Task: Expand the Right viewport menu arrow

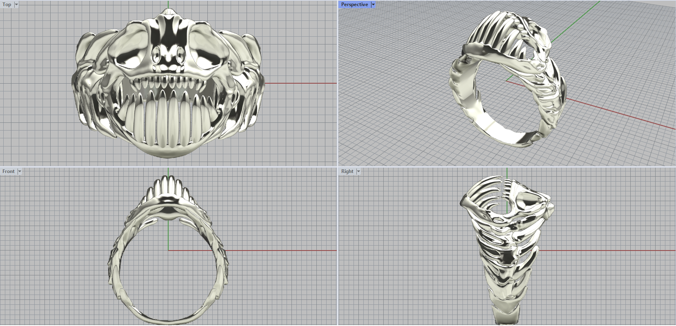Action: [358, 171]
